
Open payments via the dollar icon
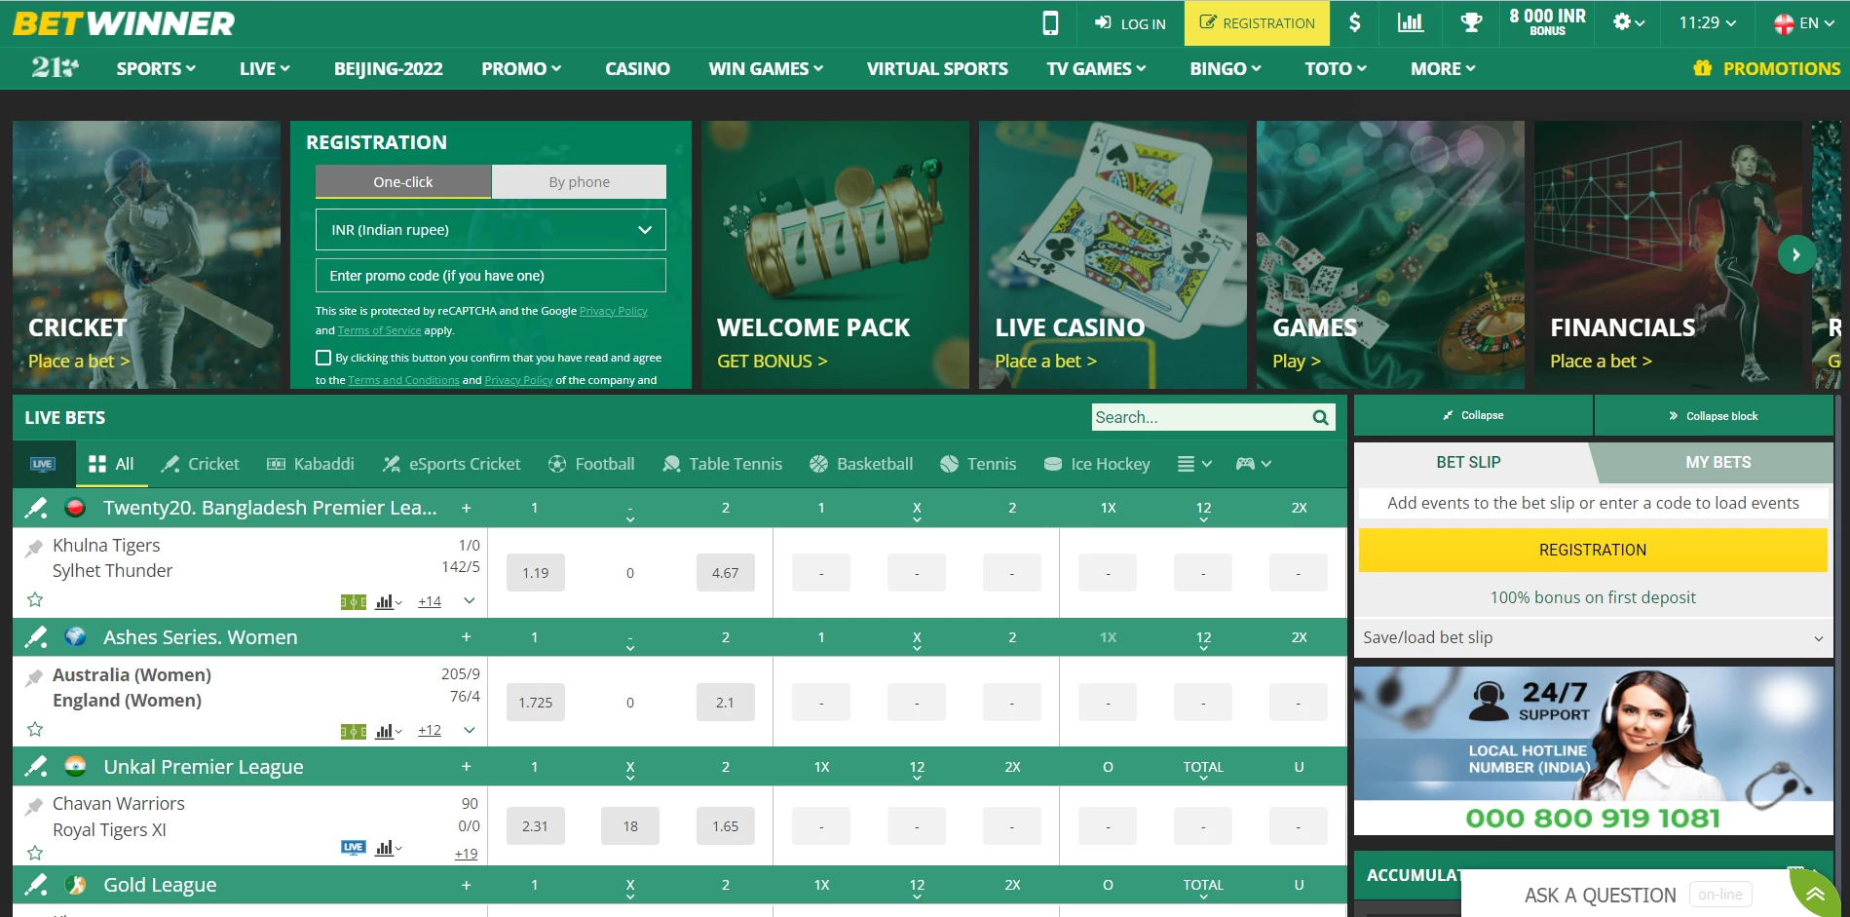tap(1354, 22)
